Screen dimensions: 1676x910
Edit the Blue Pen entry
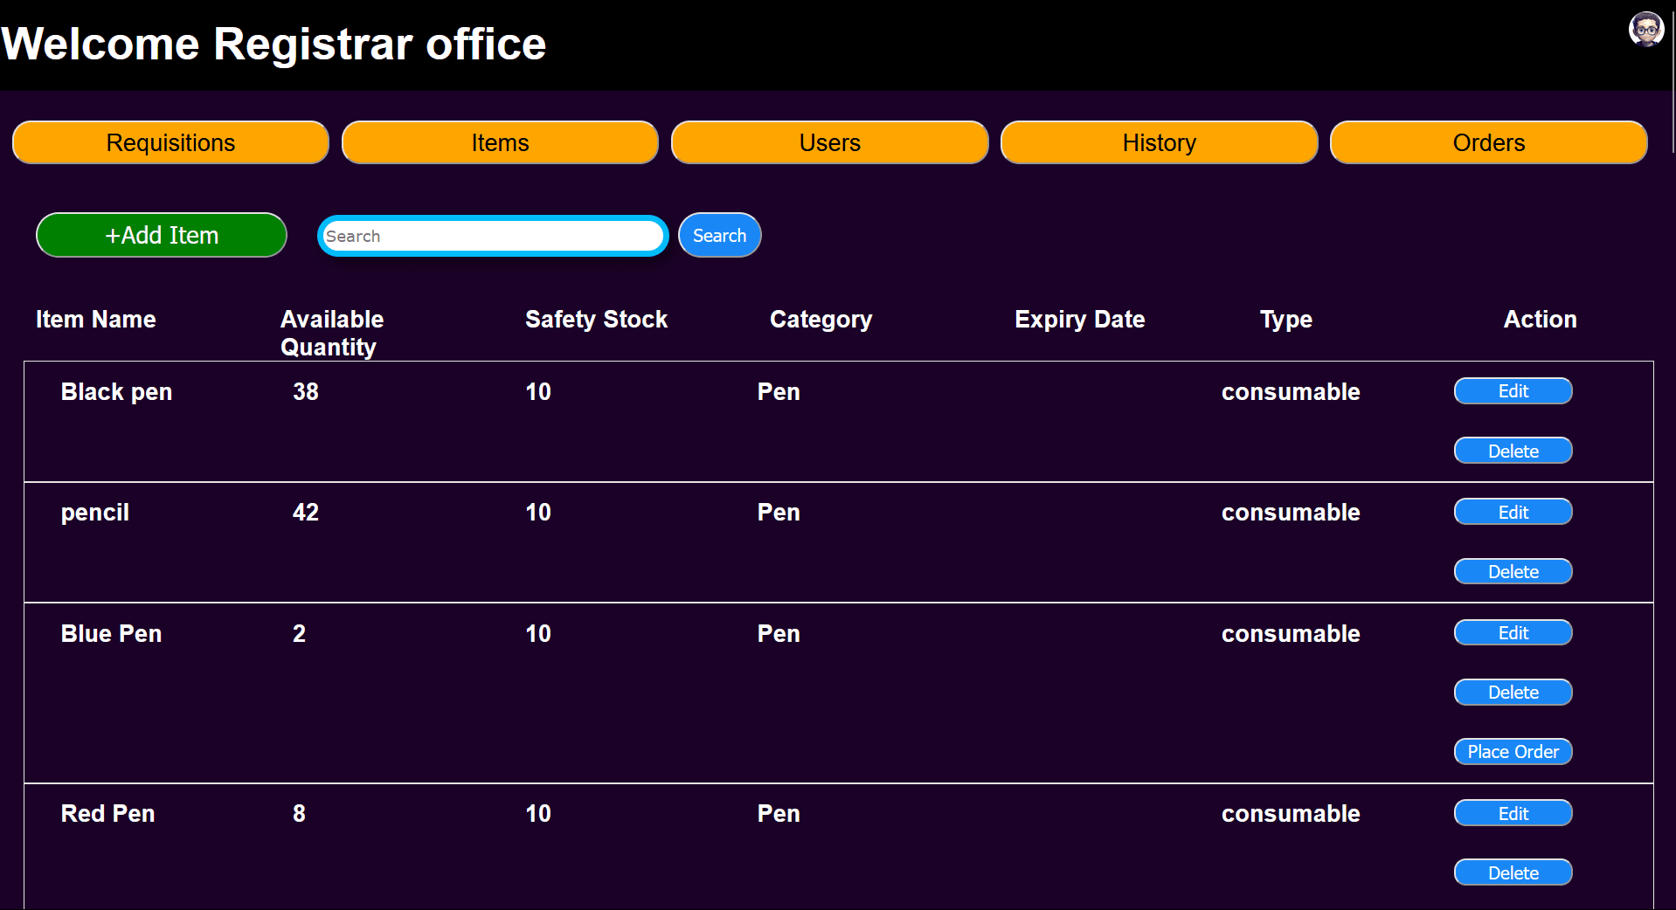[1513, 632]
